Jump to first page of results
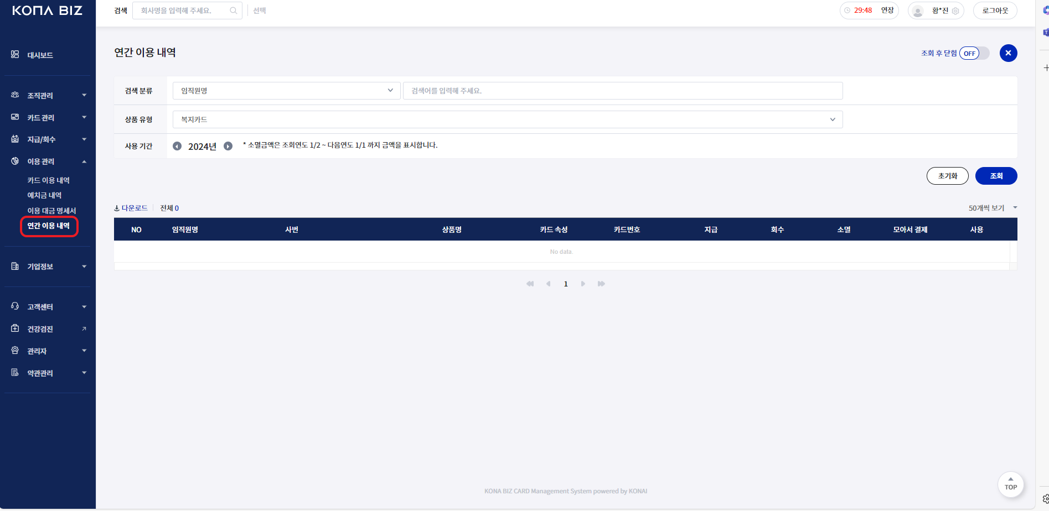Viewport: 1049px width, 511px height. 530,284
